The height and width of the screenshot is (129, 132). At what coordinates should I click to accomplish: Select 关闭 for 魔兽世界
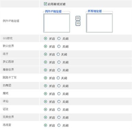coord(59,70)
